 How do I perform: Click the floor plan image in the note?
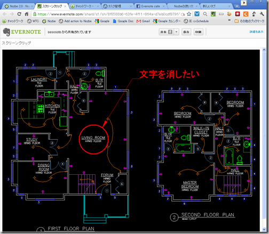click(131, 140)
